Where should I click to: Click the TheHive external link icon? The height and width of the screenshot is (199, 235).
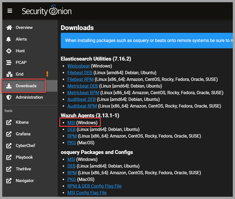[9, 169]
